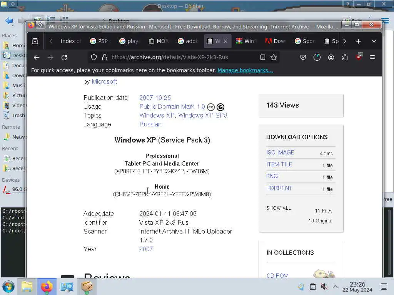Open Firefox hamburger application menu

[x=372, y=58]
